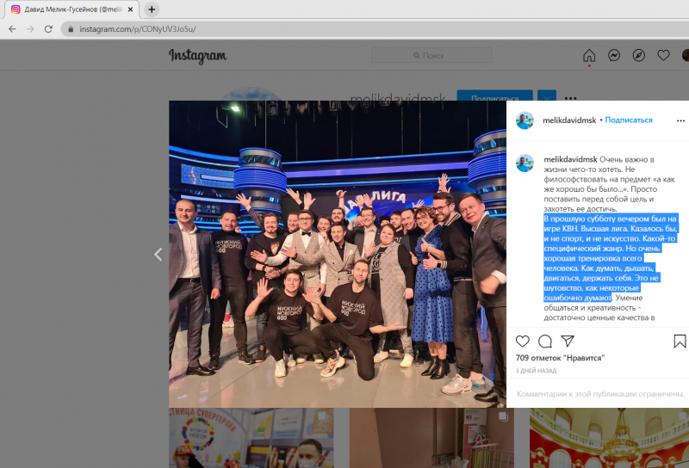
Task: Click the group photo of the post
Action: [x=338, y=254]
